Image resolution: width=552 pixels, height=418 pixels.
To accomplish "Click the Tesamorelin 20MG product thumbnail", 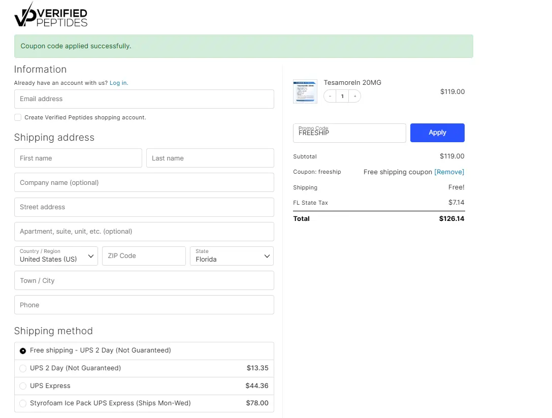I will click(305, 91).
